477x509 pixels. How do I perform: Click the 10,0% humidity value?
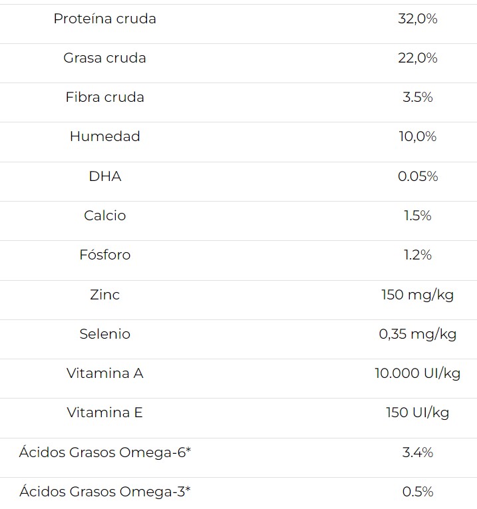[x=417, y=136]
